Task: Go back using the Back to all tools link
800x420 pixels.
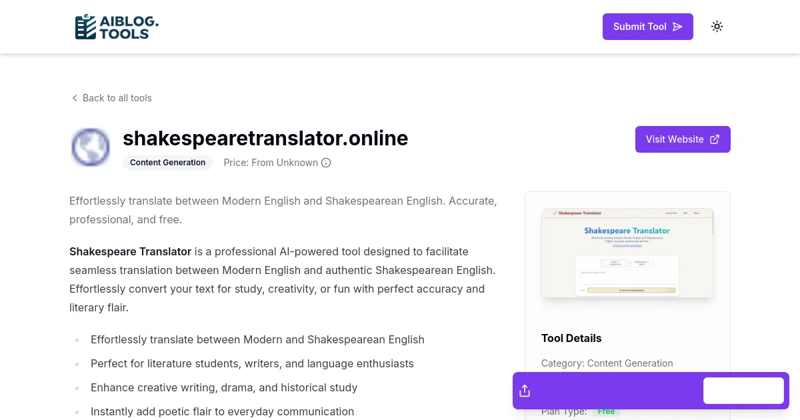Action: (x=117, y=98)
